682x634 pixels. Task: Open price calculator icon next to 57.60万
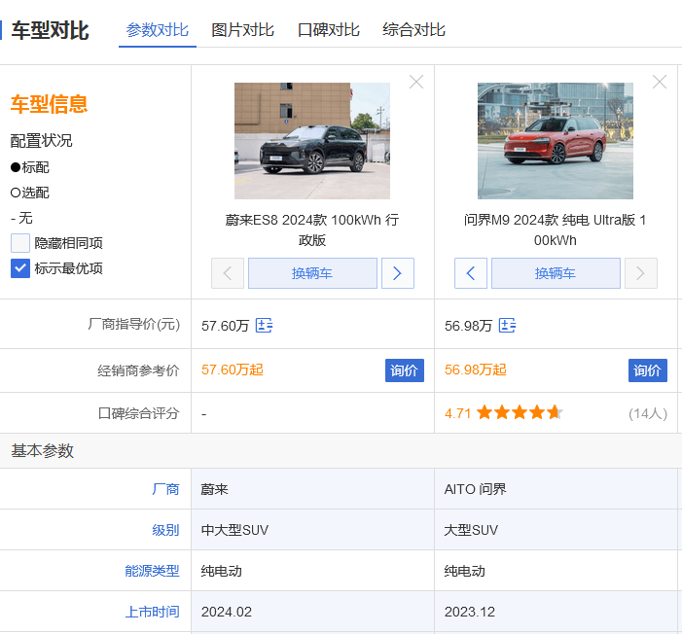pos(264,325)
